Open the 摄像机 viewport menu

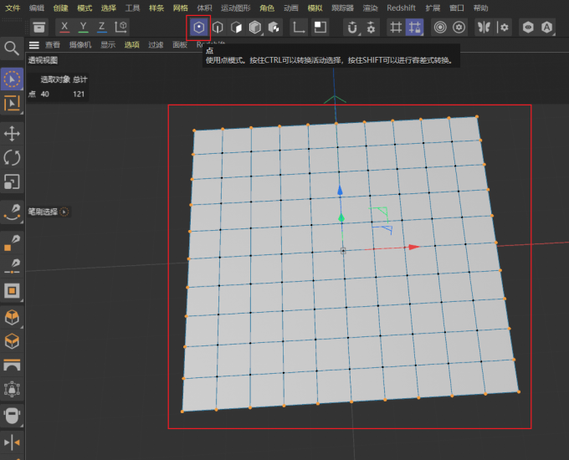(80, 44)
